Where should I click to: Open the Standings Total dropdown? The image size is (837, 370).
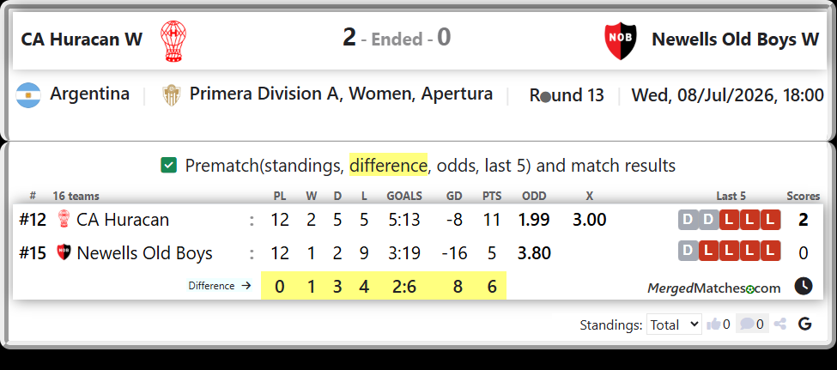tap(674, 325)
